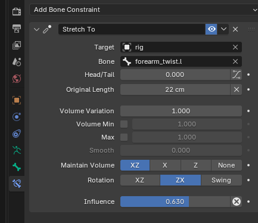Open the Physics properties tab
The height and width of the screenshot is (223, 258).
click(17, 117)
